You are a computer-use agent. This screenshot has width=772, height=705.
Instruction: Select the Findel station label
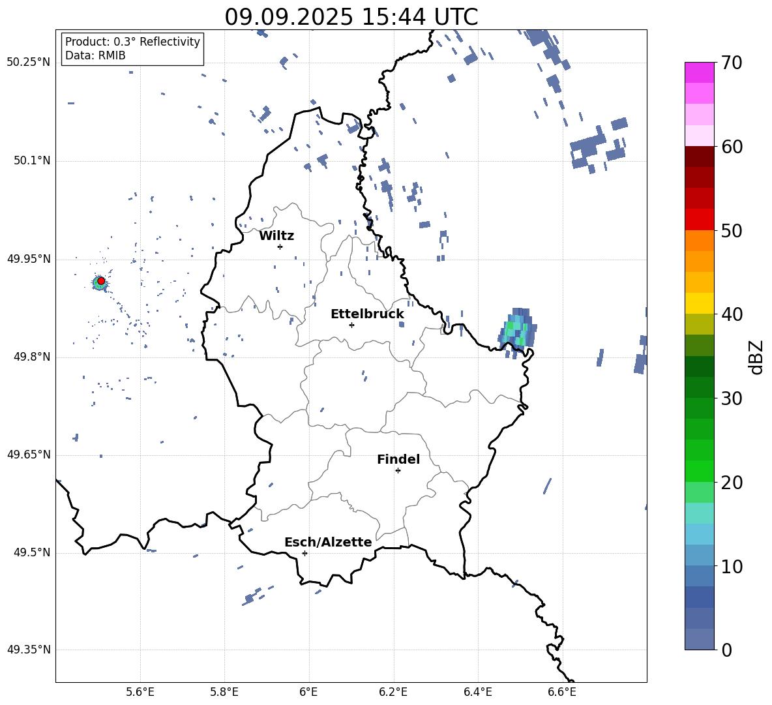(x=398, y=459)
